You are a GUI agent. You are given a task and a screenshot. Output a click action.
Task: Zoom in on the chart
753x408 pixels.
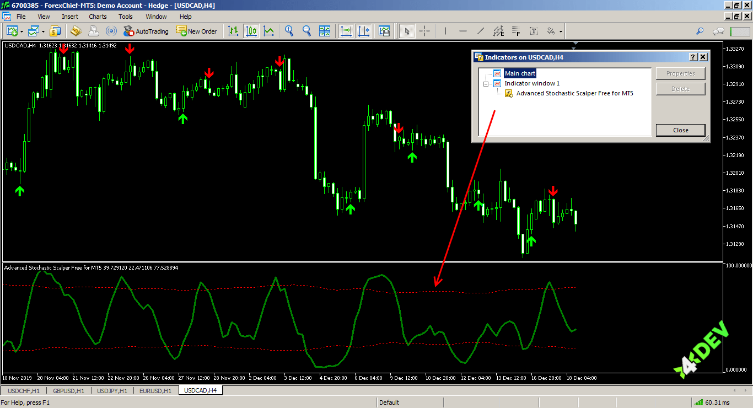click(x=289, y=31)
